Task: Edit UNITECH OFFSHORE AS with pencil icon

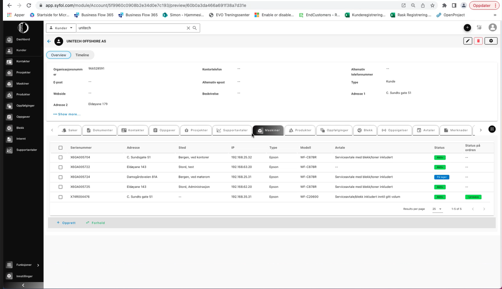Action: coord(467,41)
